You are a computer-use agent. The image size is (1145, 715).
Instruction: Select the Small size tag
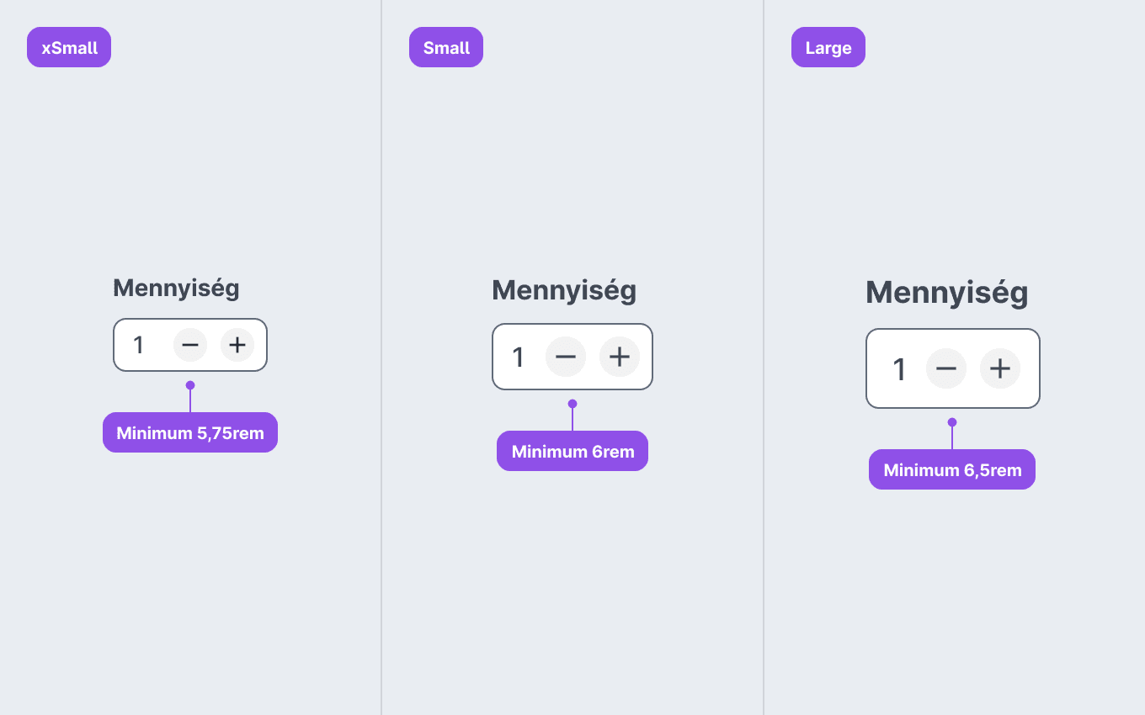446,47
